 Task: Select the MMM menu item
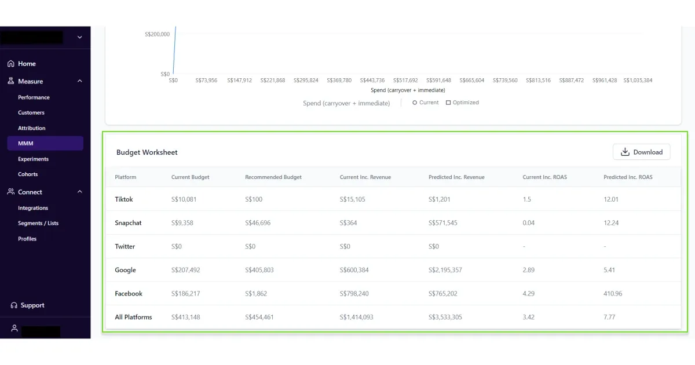(x=45, y=144)
